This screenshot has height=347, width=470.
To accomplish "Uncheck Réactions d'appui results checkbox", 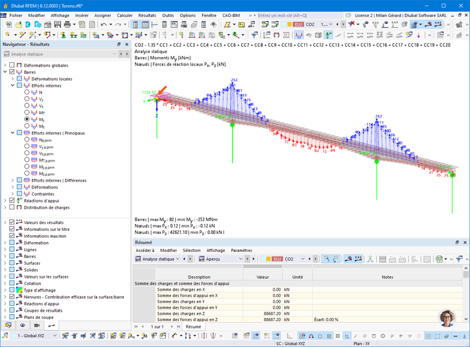I will click(x=12, y=200).
